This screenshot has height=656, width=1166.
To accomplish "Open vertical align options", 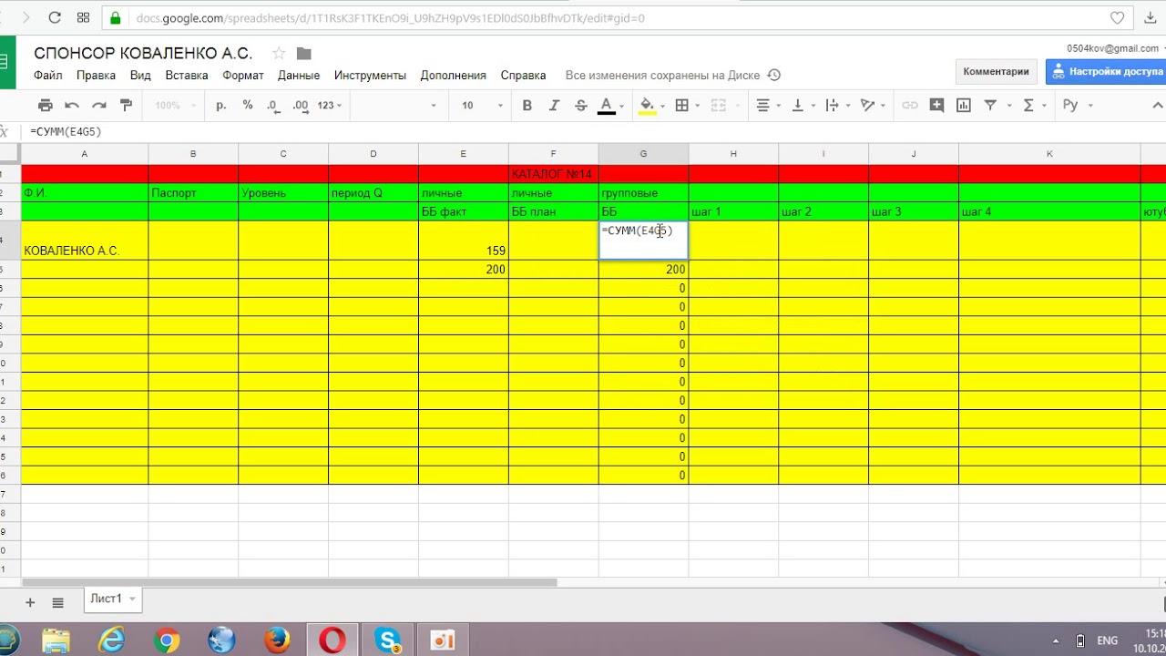I will 803,106.
